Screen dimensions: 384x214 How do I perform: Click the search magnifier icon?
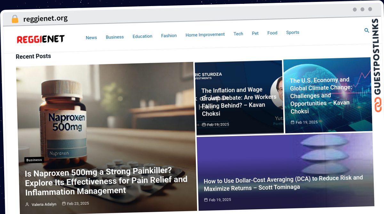tap(367, 30)
